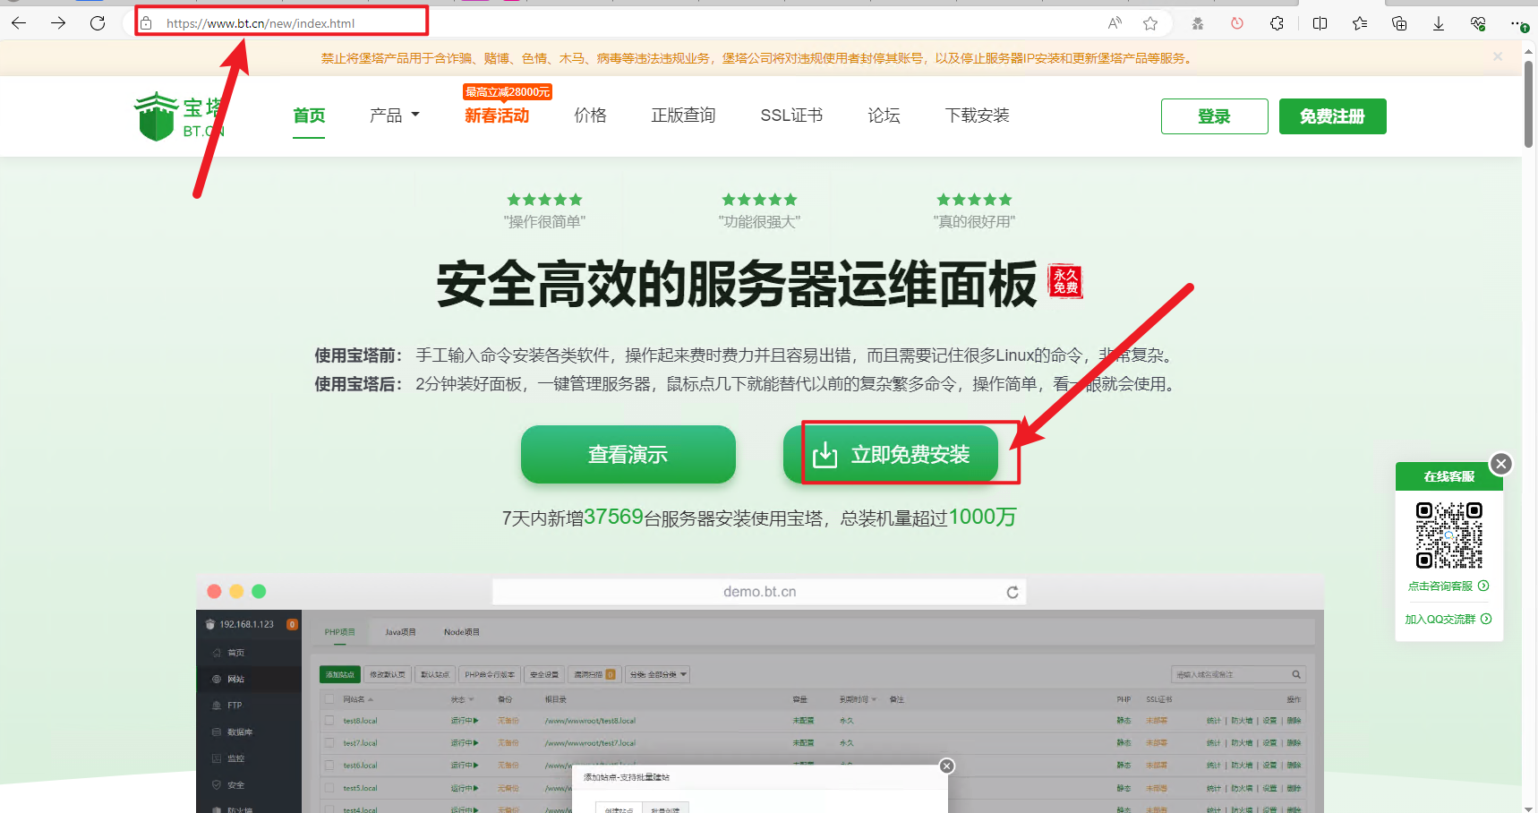1538x813 pixels.
Task: Click the customer service QR code
Action: point(1448,535)
